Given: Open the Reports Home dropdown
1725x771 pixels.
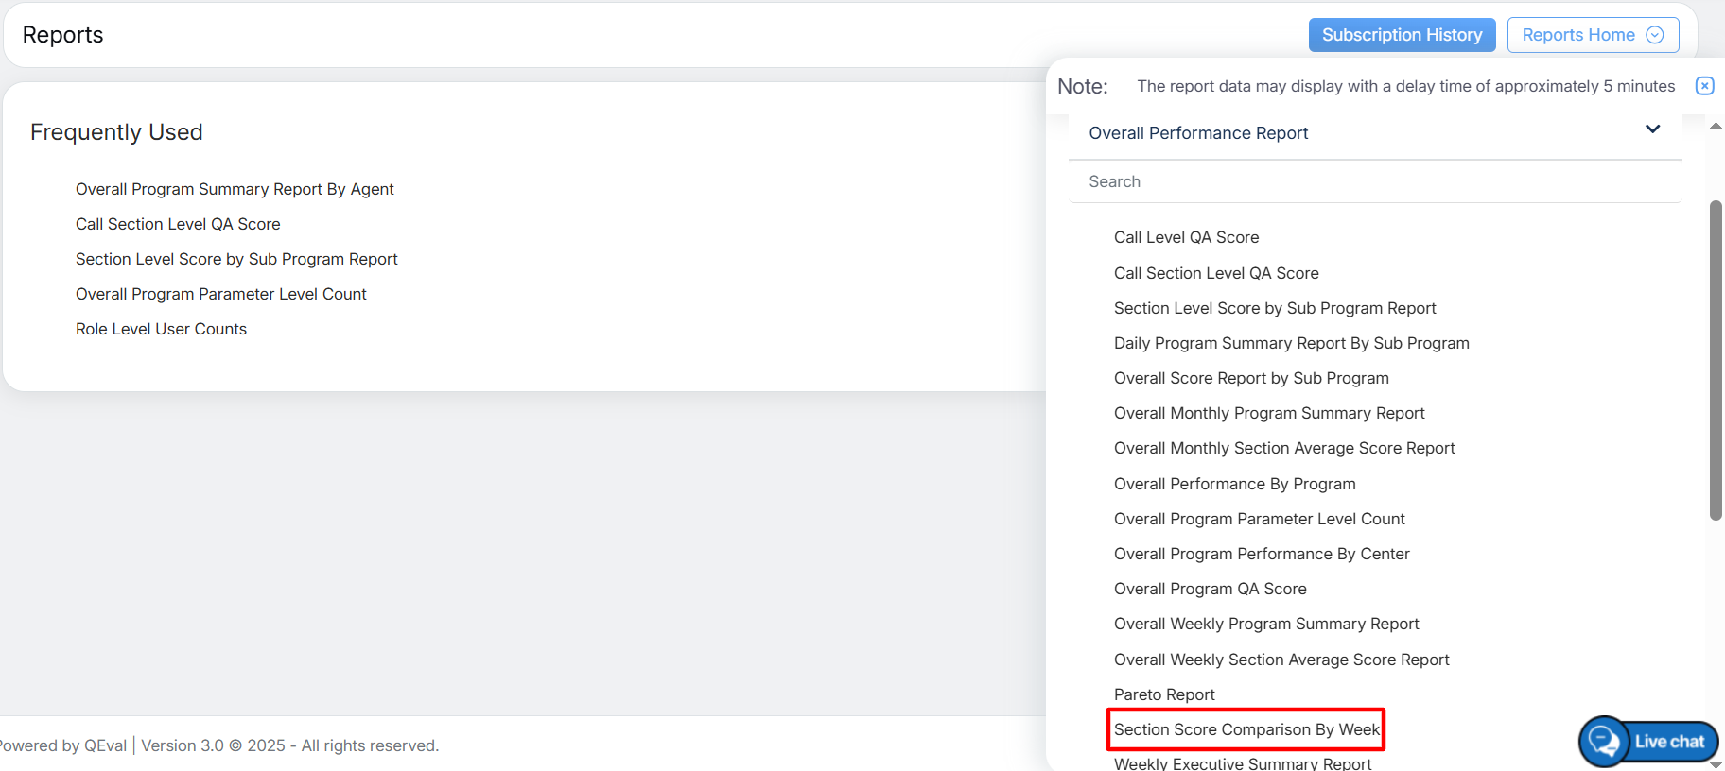Looking at the screenshot, I should coord(1592,35).
